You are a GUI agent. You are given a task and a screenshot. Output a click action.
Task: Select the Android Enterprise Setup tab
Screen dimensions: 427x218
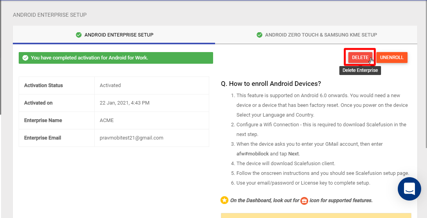pyautogui.click(x=114, y=35)
